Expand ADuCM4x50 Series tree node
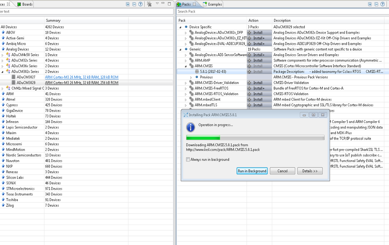389x245 pixels. (x=2, y=55)
